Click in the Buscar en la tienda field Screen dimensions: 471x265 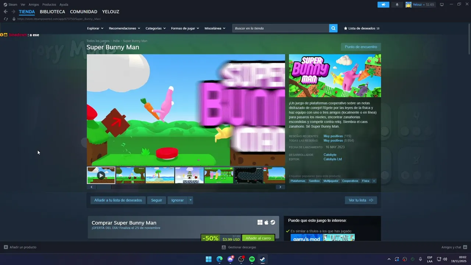click(x=280, y=28)
